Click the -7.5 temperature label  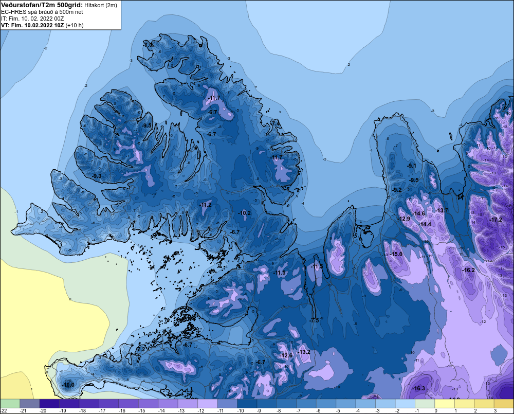(315, 320)
